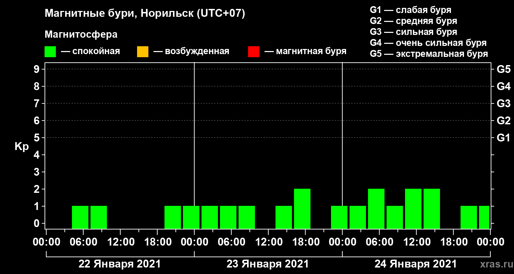514x274 pixels.
Task: Select the chart title 'Магнитные бури, Норильск (UTC+07)'
Action: 145,14
